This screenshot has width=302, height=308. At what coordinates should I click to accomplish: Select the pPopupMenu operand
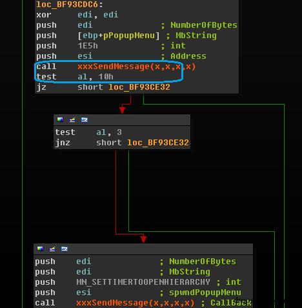pyautogui.click(x=129, y=36)
